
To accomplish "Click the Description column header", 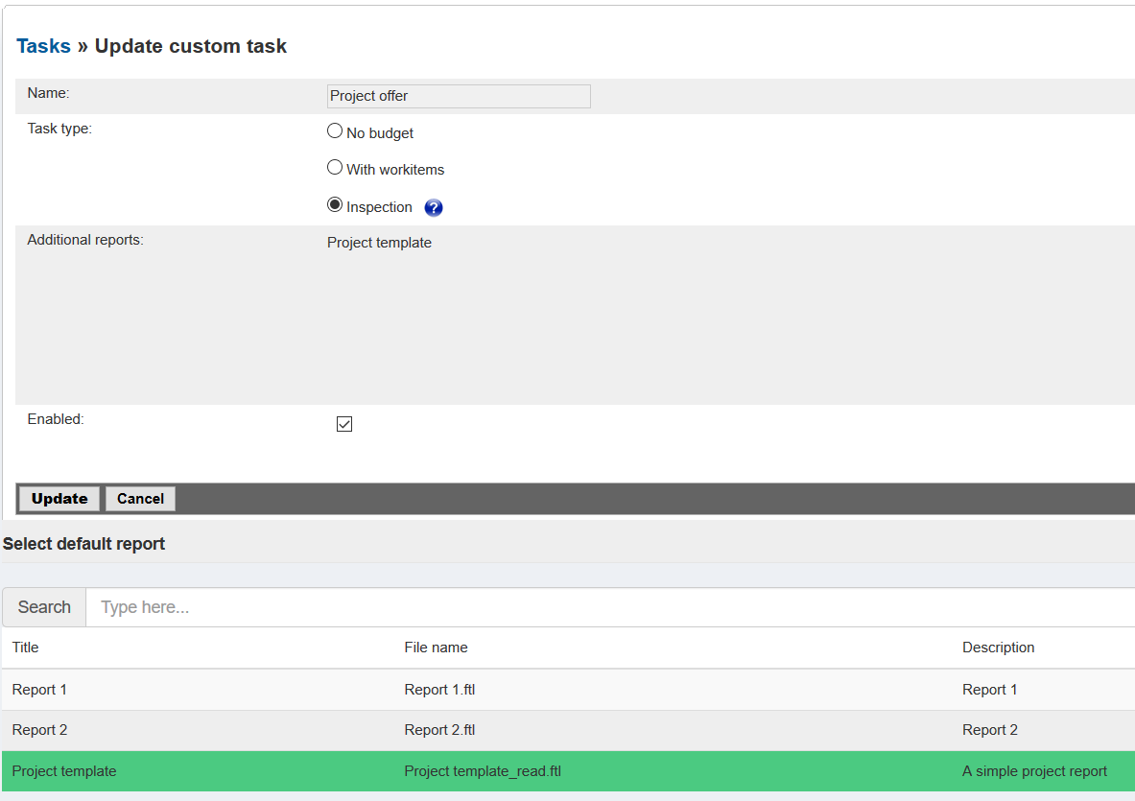I will [998, 648].
